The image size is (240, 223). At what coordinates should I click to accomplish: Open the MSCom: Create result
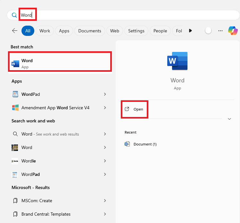[x=60, y=201]
